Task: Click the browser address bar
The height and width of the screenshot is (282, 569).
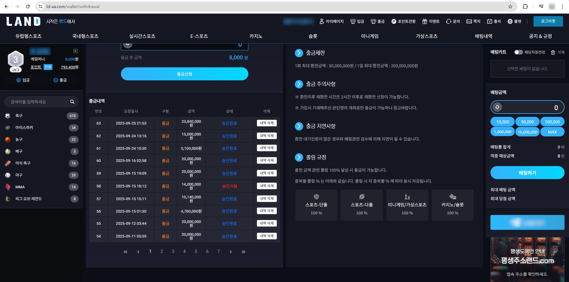Action: click(x=276, y=7)
